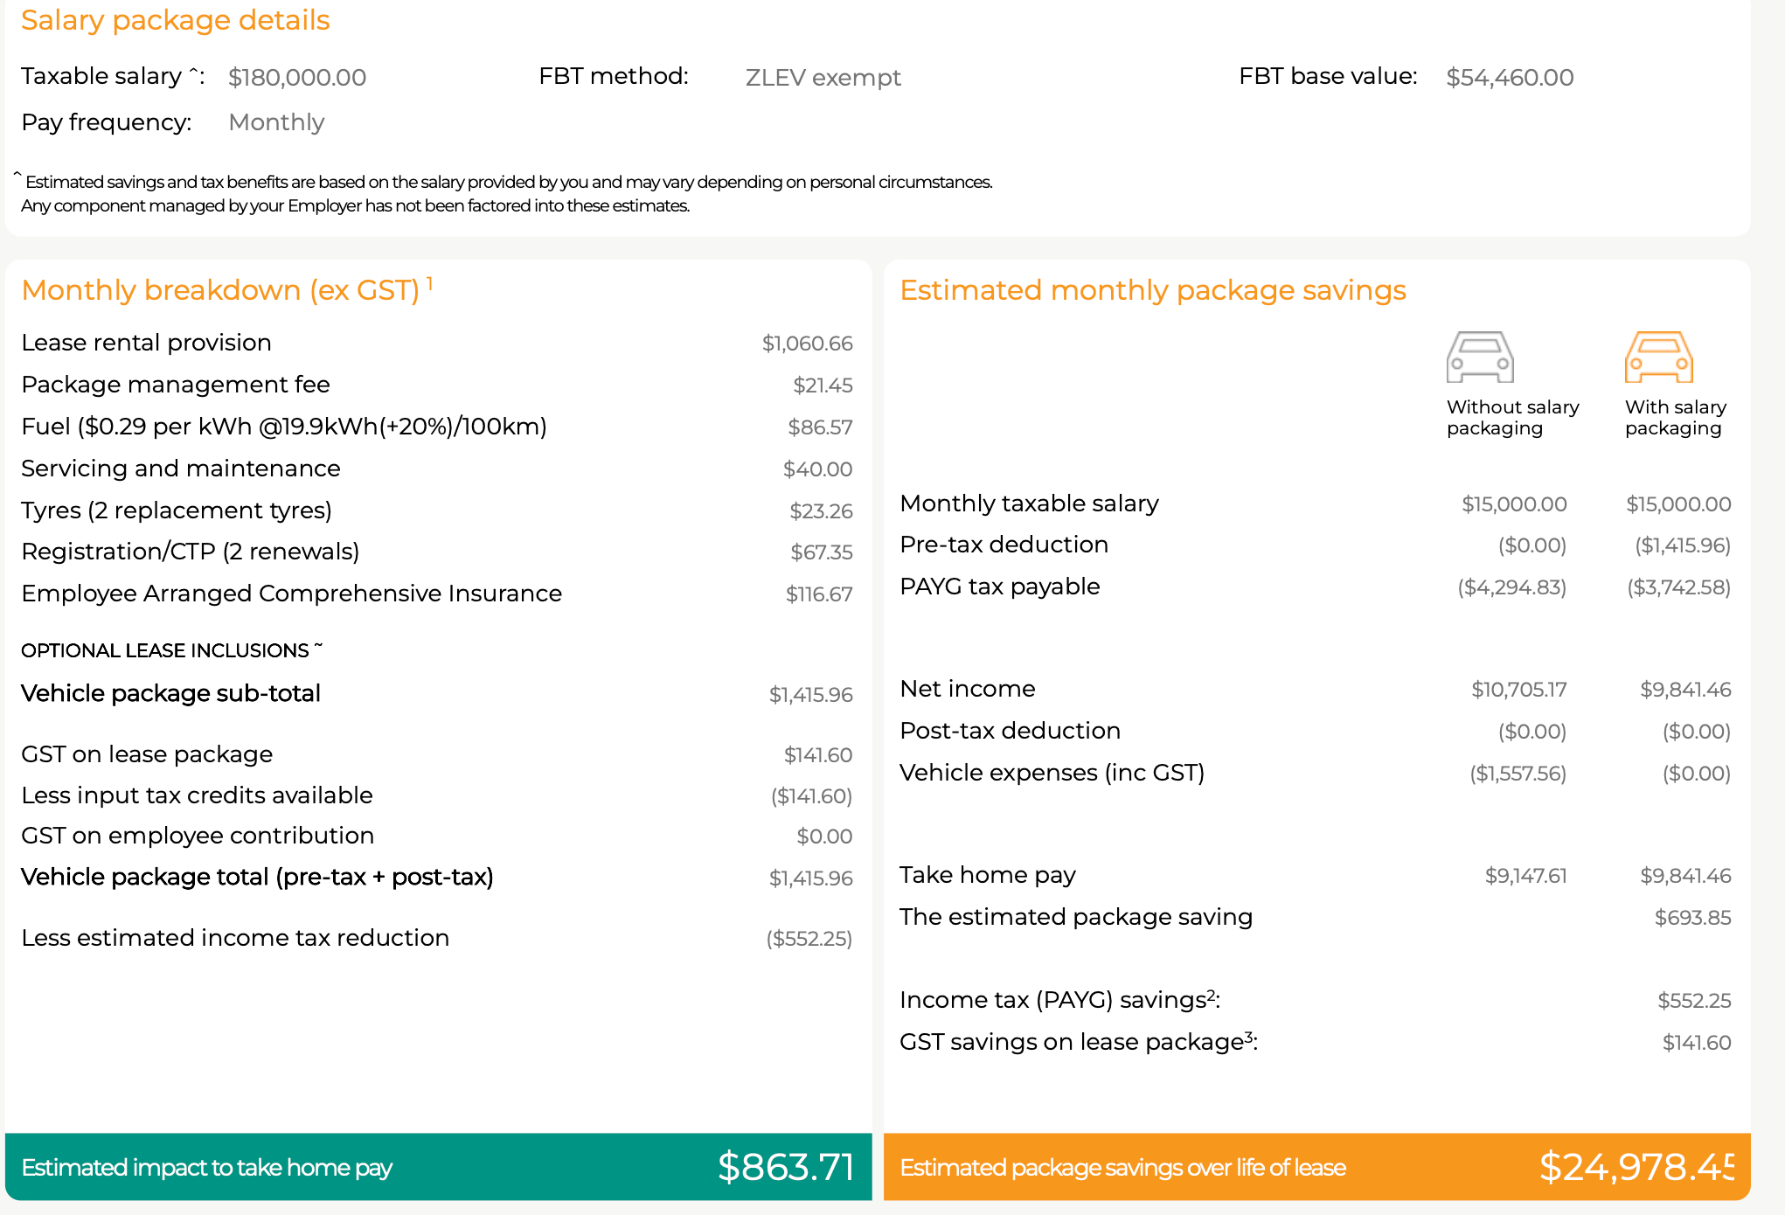The height and width of the screenshot is (1215, 1785).
Task: Click the With salary packaging column label
Action: tap(1675, 418)
